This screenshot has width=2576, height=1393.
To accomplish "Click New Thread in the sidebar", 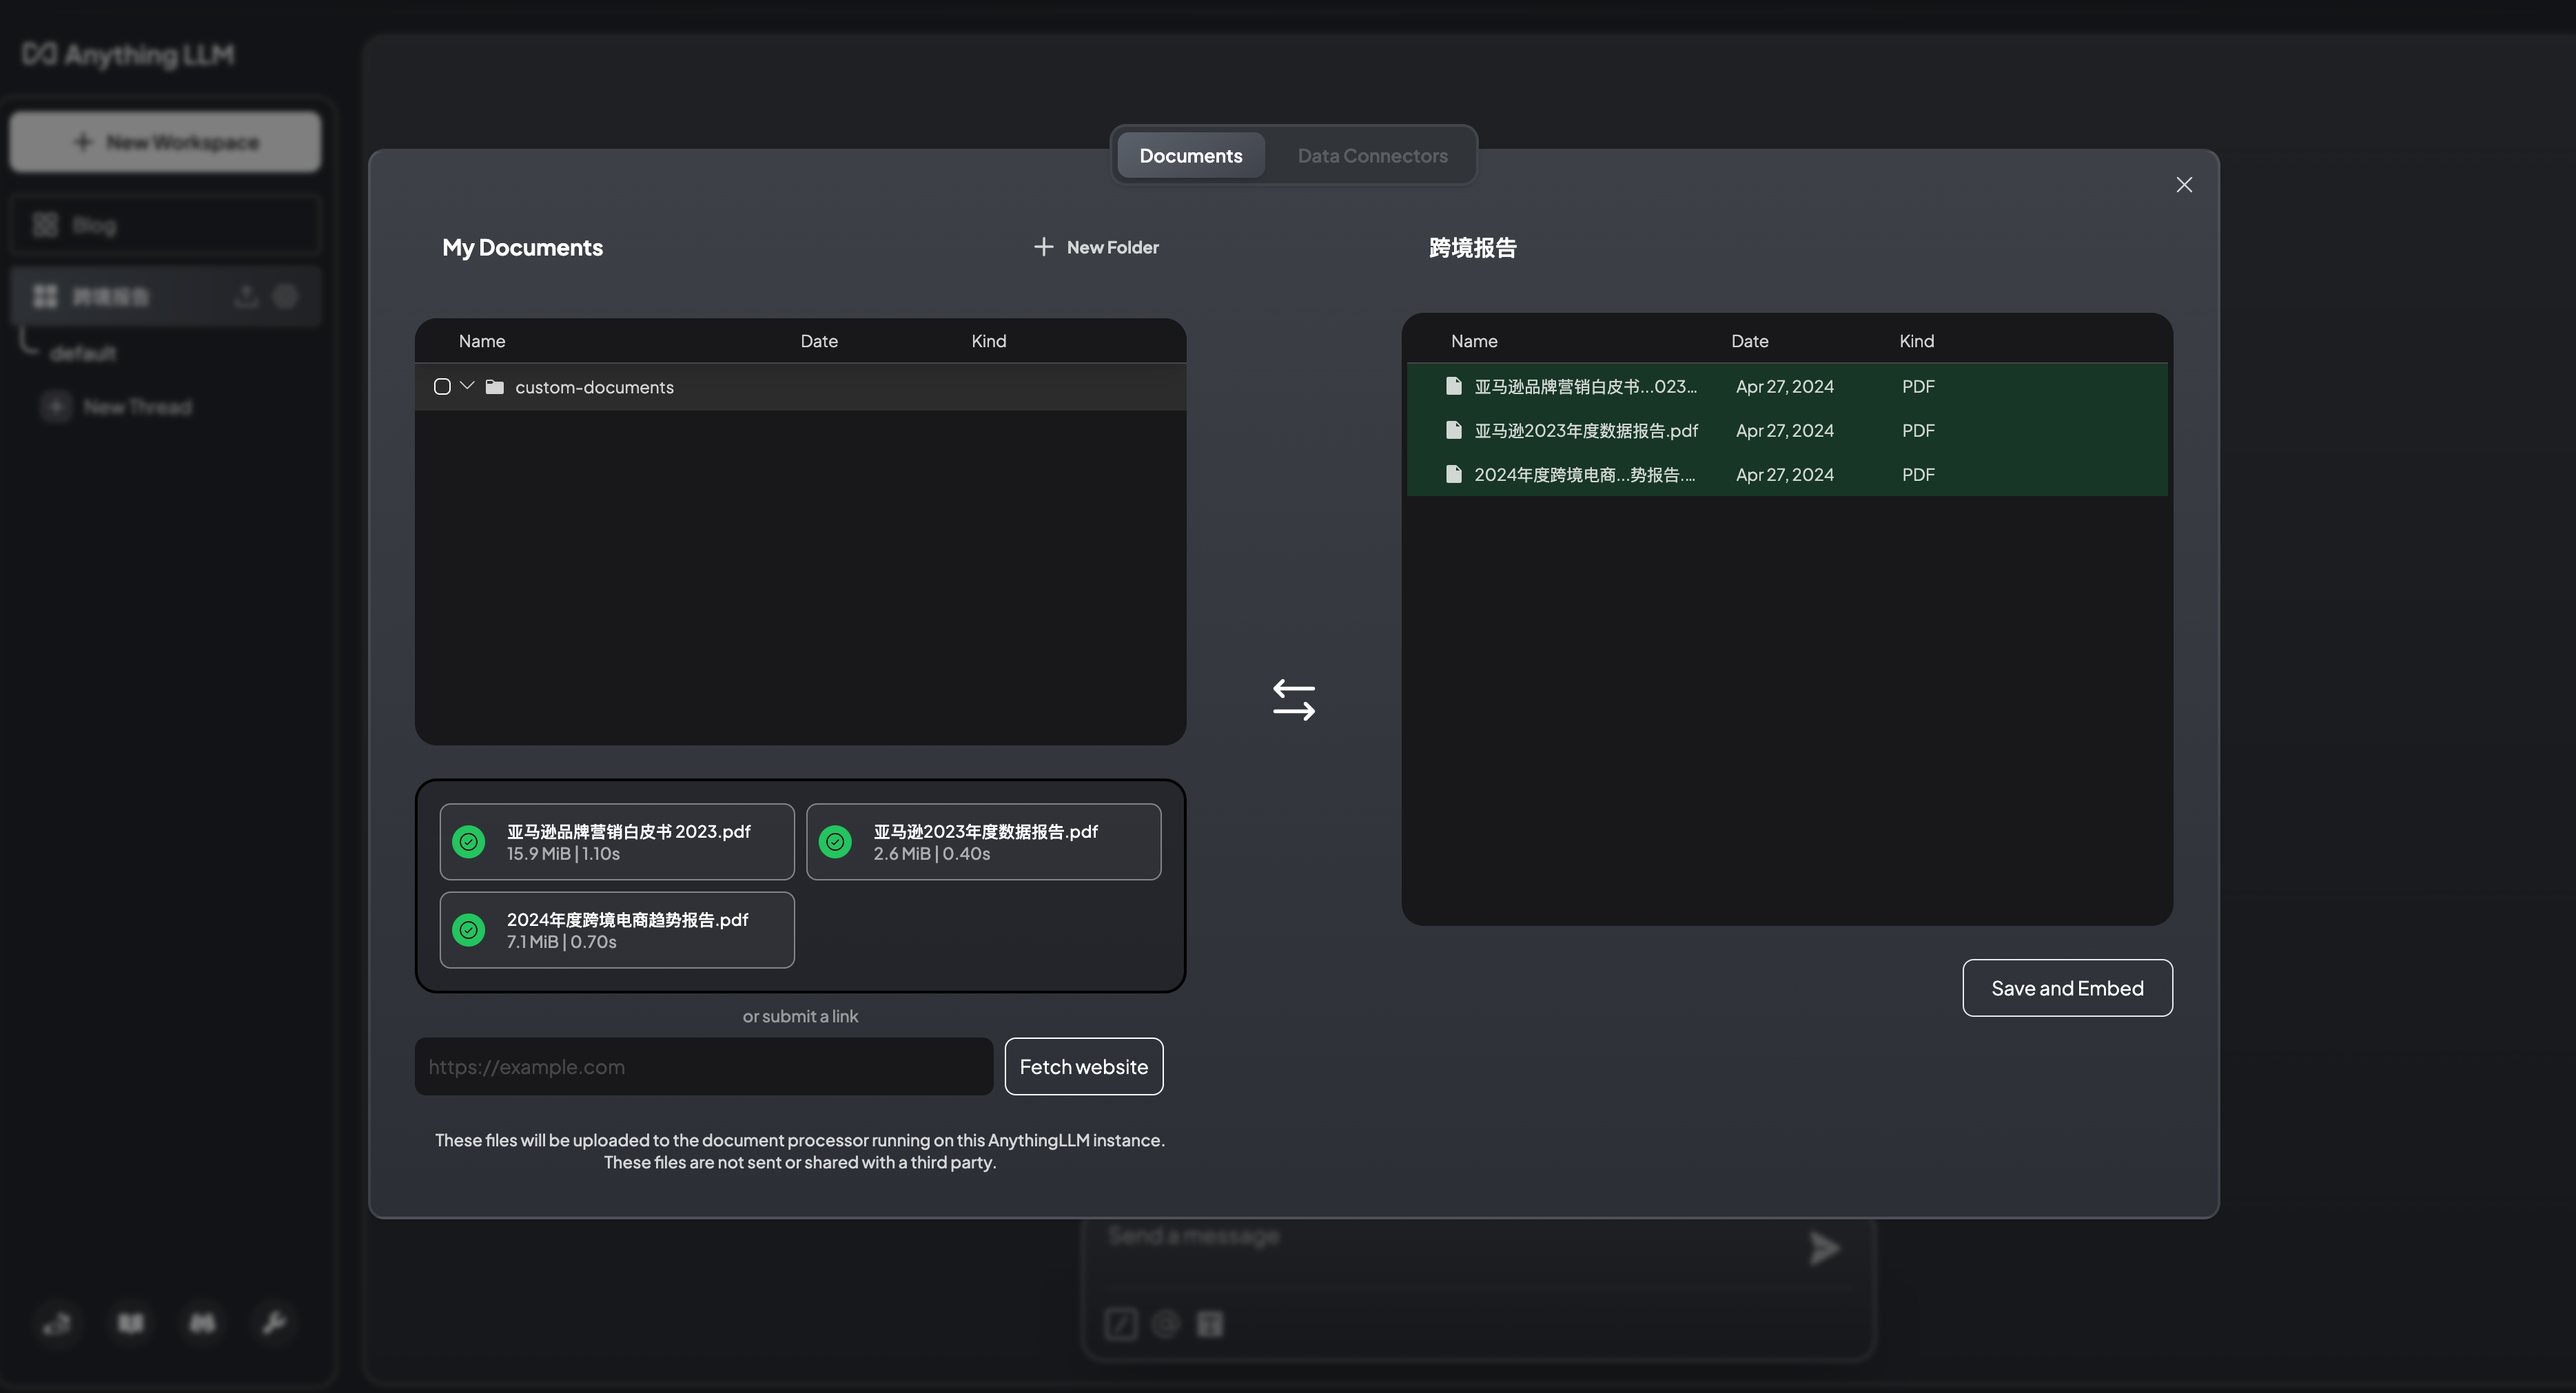I will pyautogui.click(x=118, y=407).
